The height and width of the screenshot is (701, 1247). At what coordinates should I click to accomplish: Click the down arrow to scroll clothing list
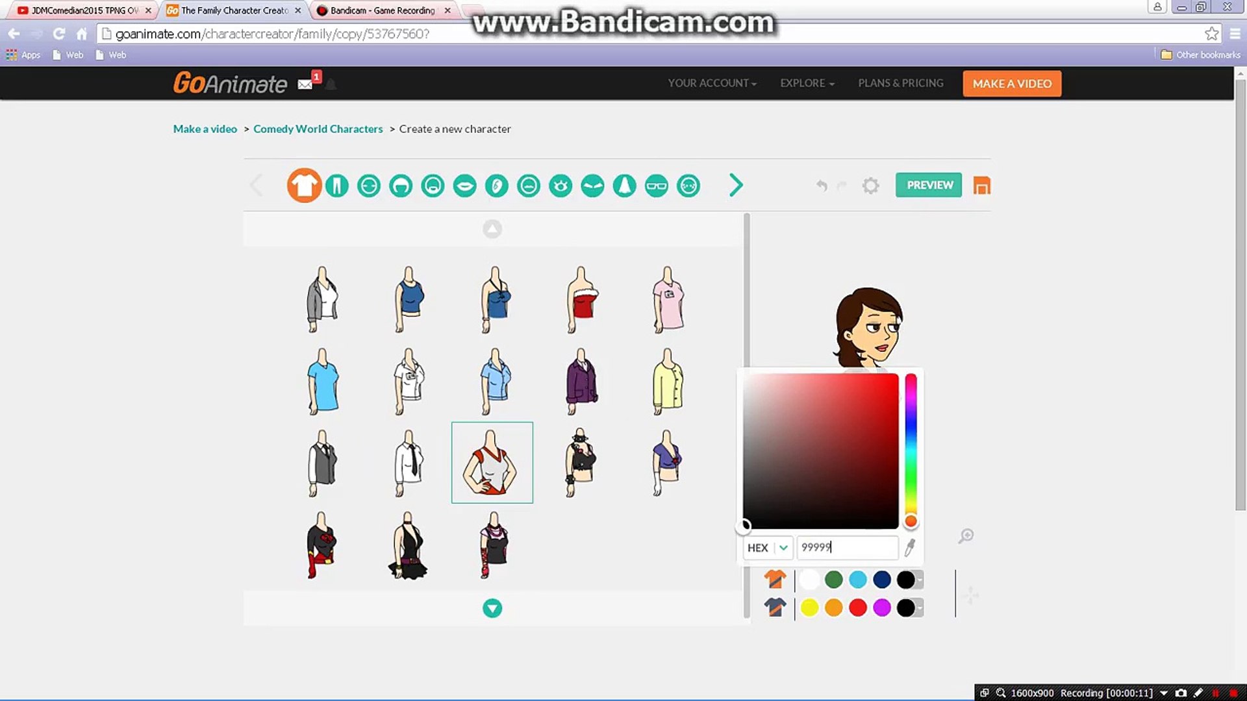click(492, 608)
